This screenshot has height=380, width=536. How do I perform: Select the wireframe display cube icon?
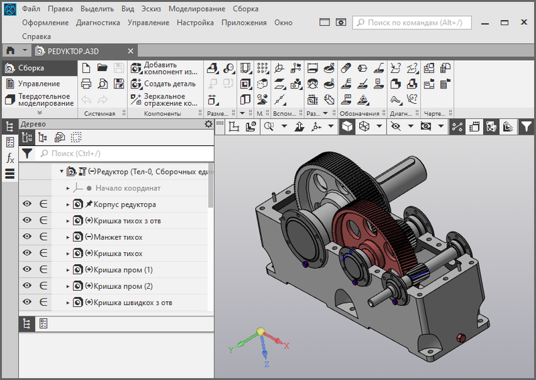tap(364, 127)
